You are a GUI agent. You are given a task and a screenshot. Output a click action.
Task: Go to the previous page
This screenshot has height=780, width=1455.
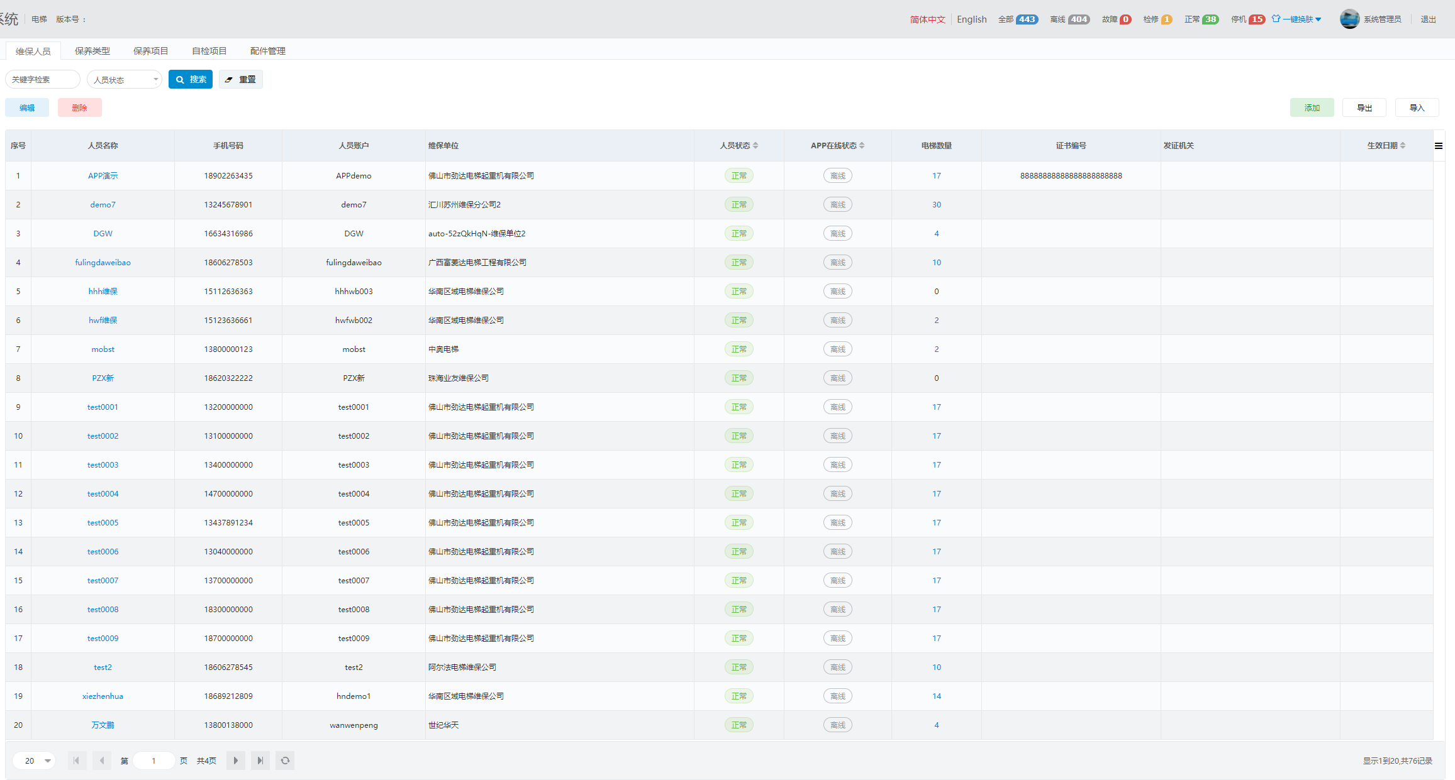pyautogui.click(x=102, y=761)
